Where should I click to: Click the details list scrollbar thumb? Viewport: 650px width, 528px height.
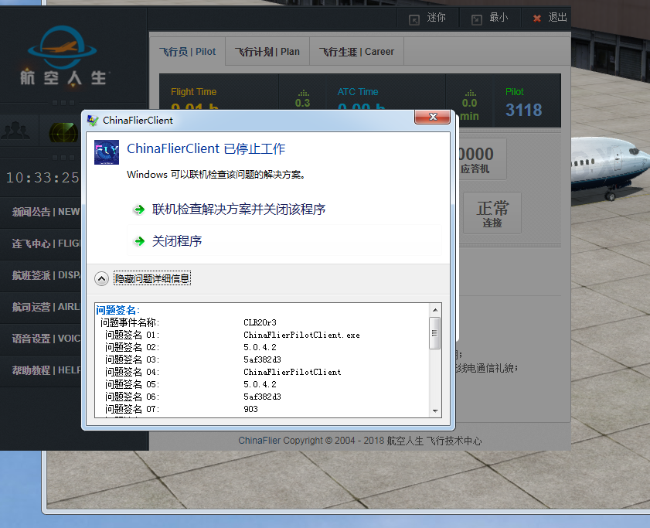click(435, 333)
